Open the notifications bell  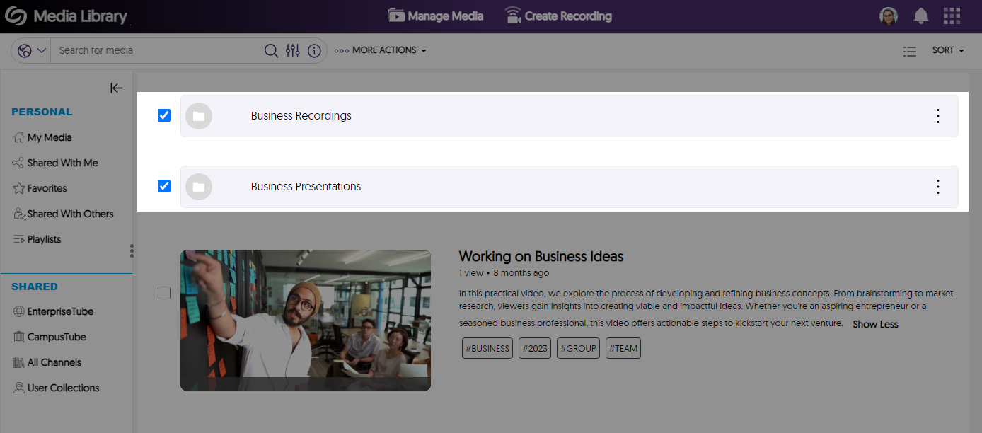[920, 16]
